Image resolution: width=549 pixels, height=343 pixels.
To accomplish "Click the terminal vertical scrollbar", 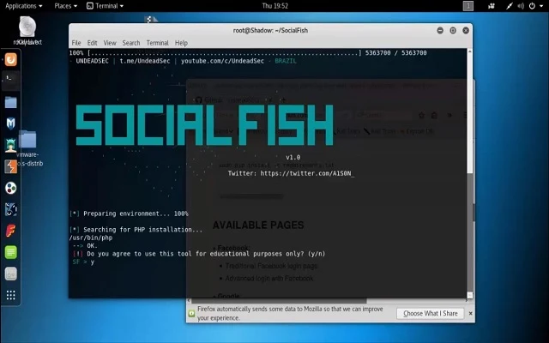I will pyautogui.click(x=470, y=112).
